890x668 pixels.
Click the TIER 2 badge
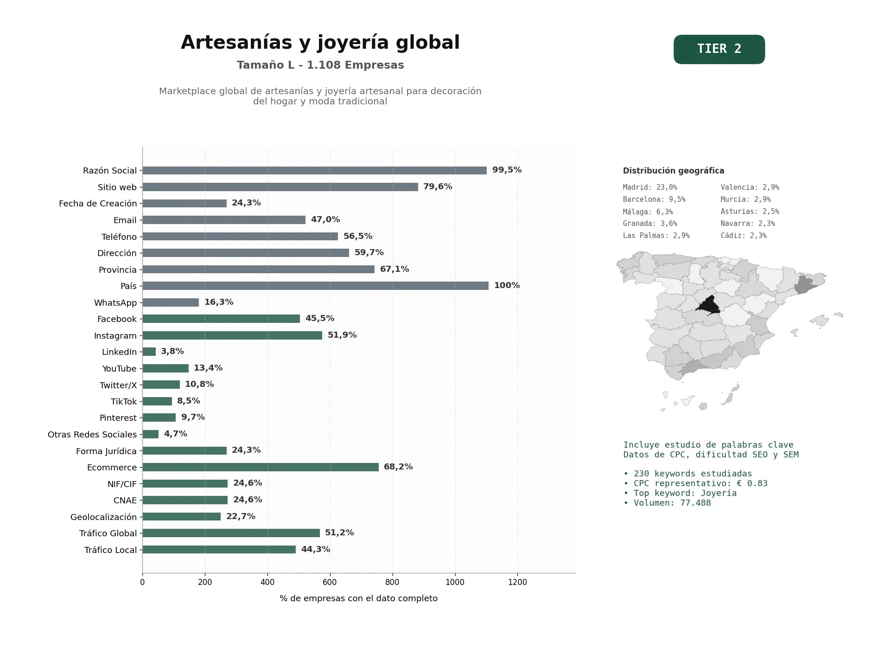pos(719,49)
